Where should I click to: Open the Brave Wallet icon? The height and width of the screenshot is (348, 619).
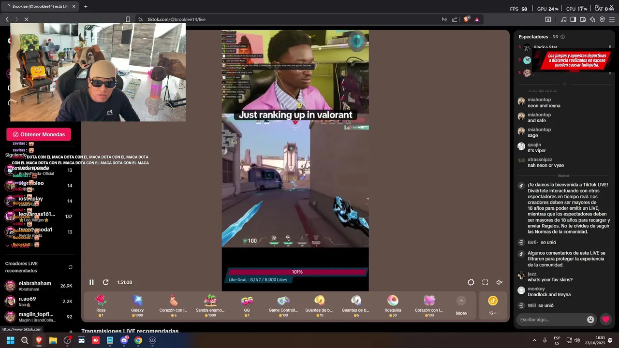[x=583, y=19]
